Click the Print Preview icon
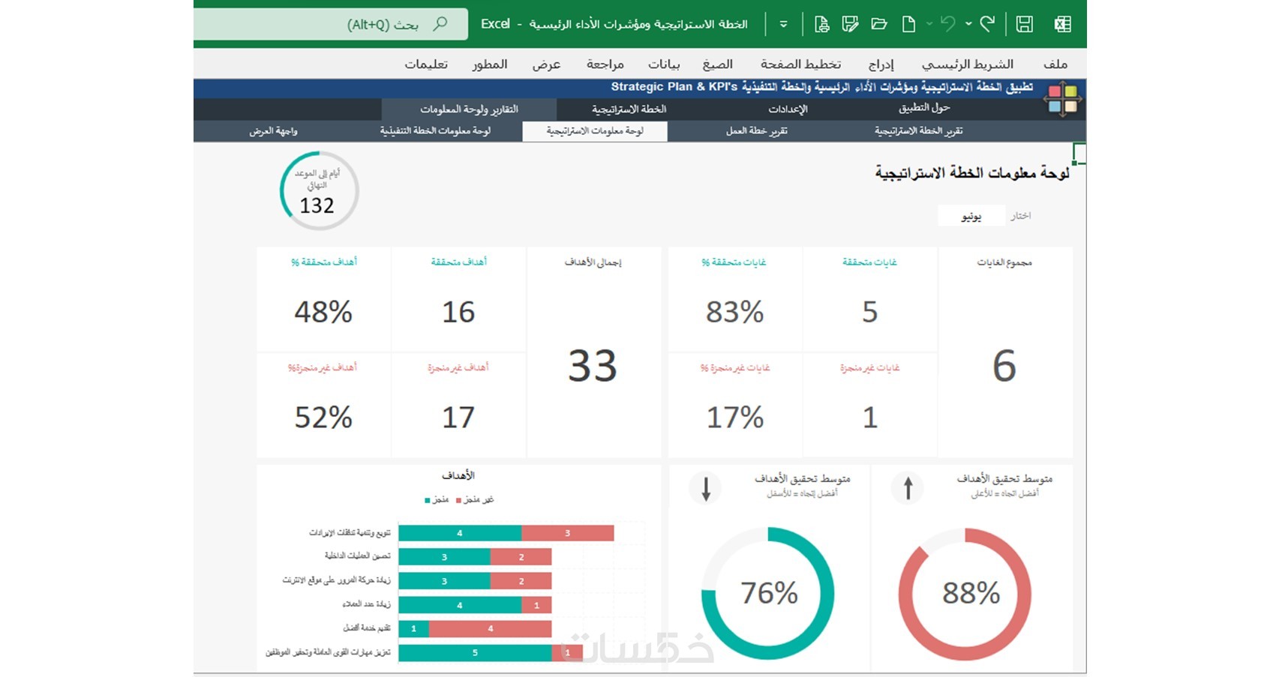 821,24
